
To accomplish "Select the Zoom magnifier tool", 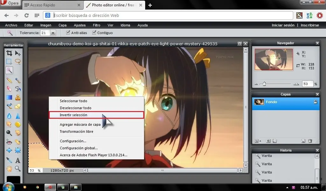I will coord(18,169).
